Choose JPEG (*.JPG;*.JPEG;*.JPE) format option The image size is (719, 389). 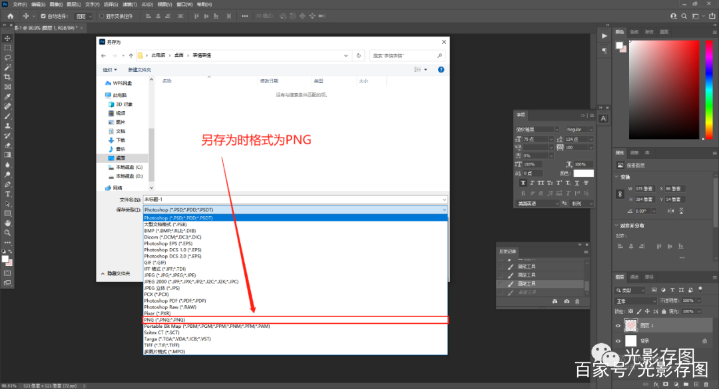pyautogui.click(x=295, y=275)
